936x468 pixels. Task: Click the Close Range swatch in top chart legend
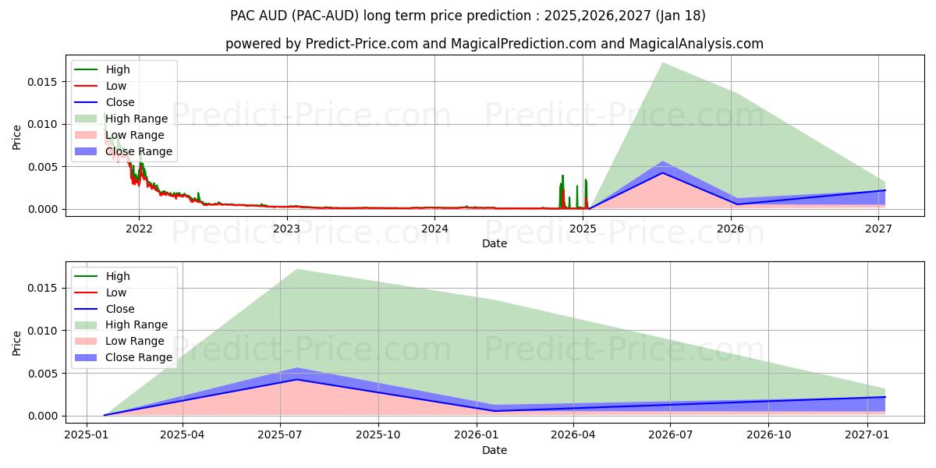point(87,151)
